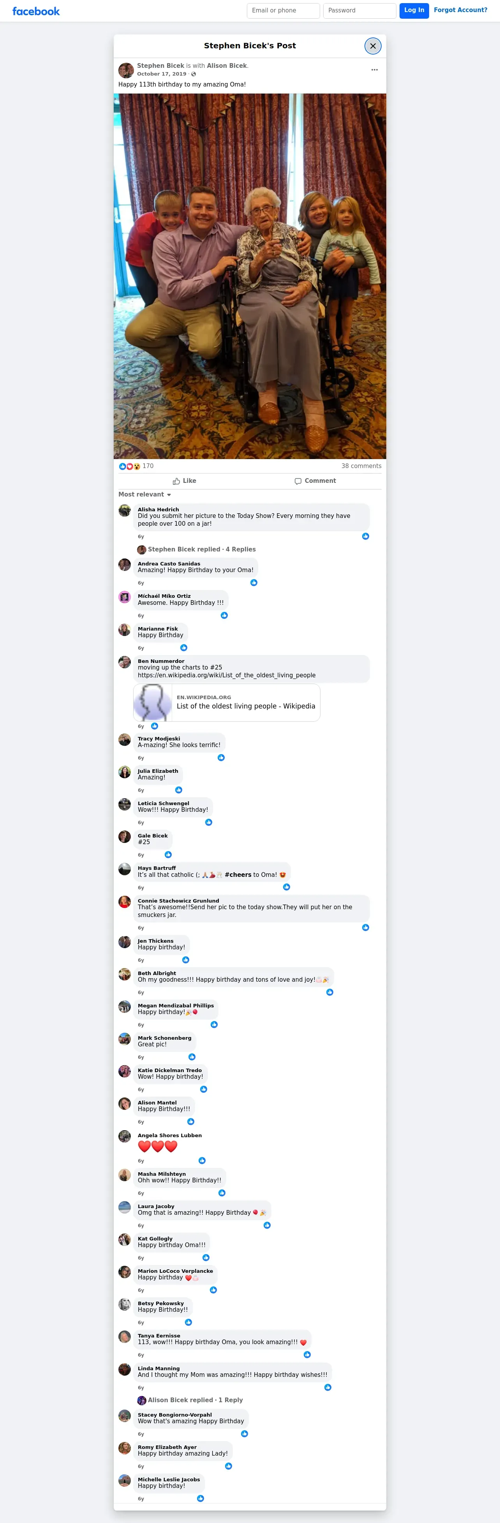Open the three-dot post options menu
This screenshot has width=500, height=1523.
pyautogui.click(x=374, y=70)
